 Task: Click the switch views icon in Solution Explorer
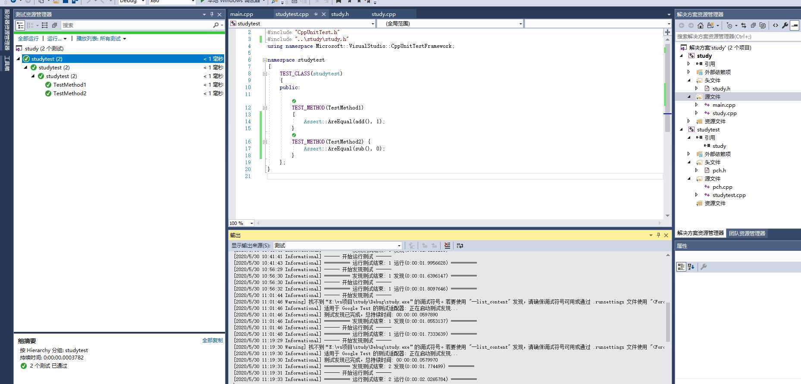click(x=710, y=25)
